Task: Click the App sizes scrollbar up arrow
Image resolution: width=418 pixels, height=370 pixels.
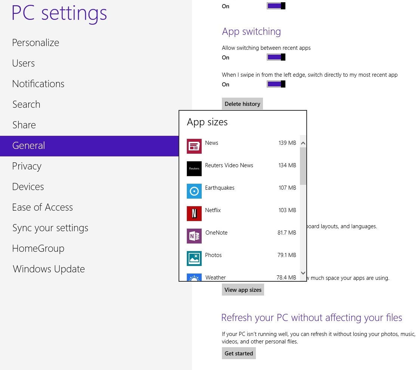Action: [x=303, y=143]
